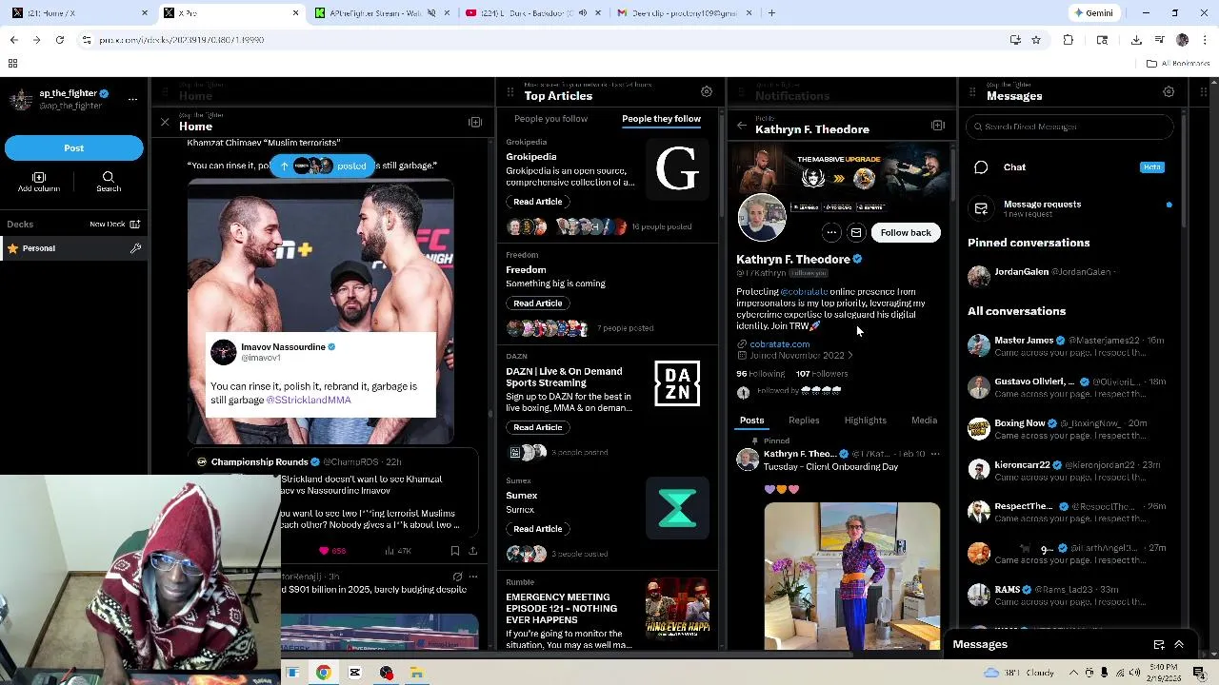The height and width of the screenshot is (685, 1219).
Task: Select the Posts tab on profile
Action: (751, 421)
